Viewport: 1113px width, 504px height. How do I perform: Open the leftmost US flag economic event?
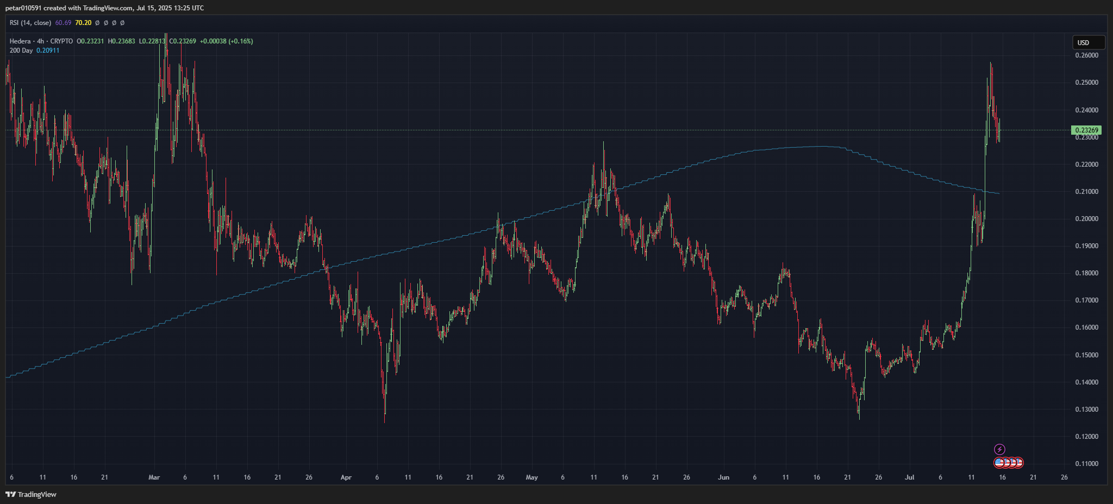[x=999, y=463]
